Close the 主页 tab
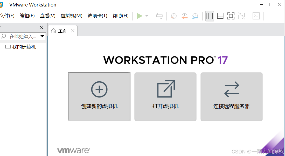 click(73, 31)
